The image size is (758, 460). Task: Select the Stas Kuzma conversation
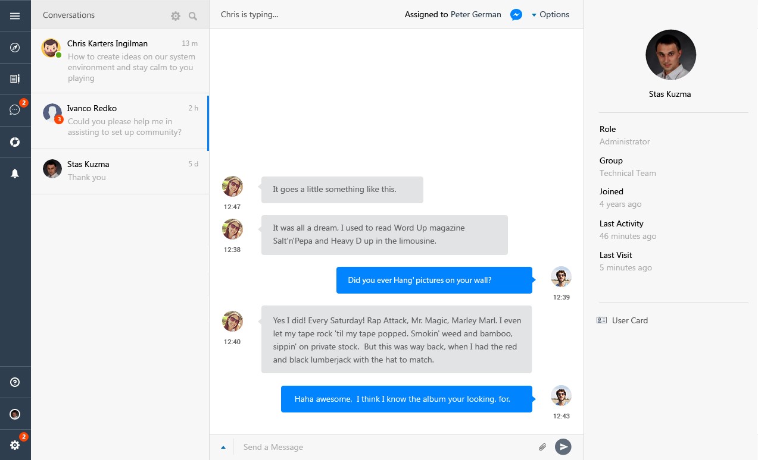(120, 171)
